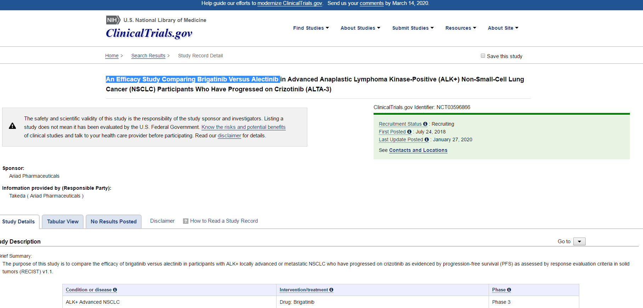Viewport: 643px width, 308px height.
Task: Click the Recruitment Status info icon
Action: [x=425, y=124]
